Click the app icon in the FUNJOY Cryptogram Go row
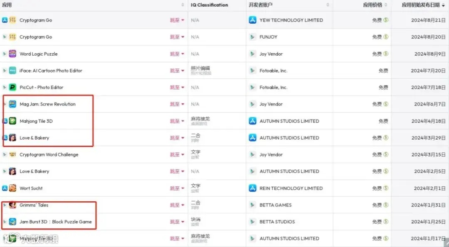 tap(12, 37)
